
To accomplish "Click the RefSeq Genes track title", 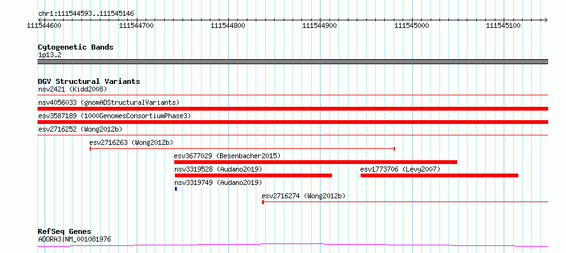I will [x=64, y=231].
